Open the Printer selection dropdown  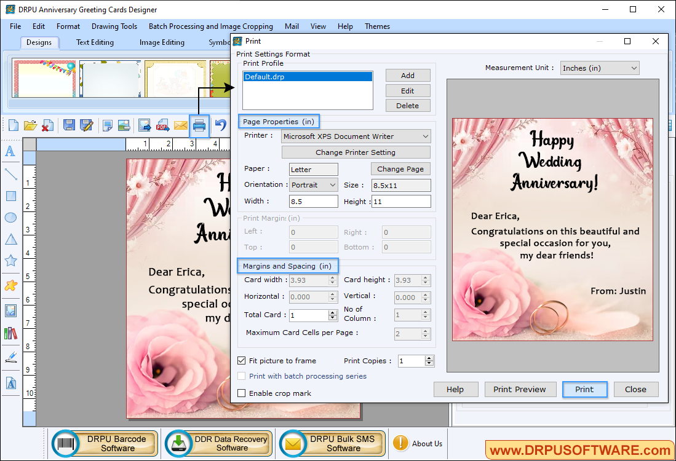click(x=356, y=136)
